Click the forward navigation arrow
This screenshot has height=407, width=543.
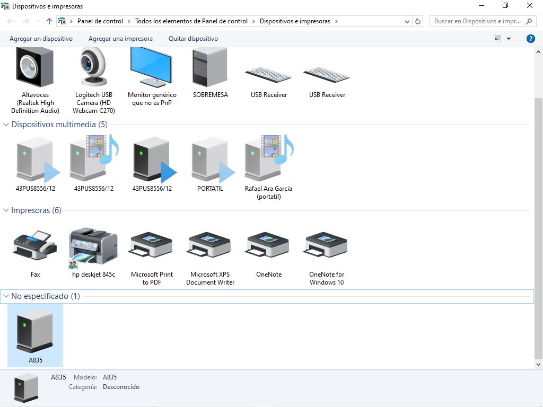coord(25,21)
